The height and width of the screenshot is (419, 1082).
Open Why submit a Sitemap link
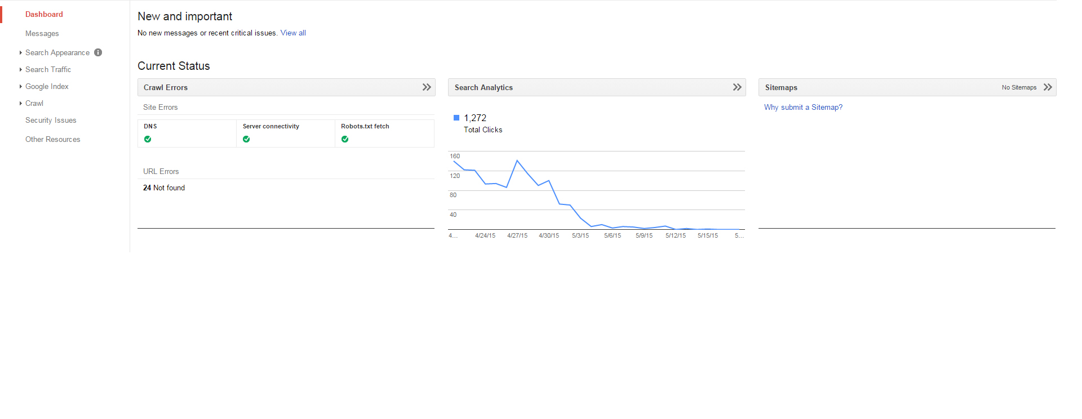pos(803,108)
